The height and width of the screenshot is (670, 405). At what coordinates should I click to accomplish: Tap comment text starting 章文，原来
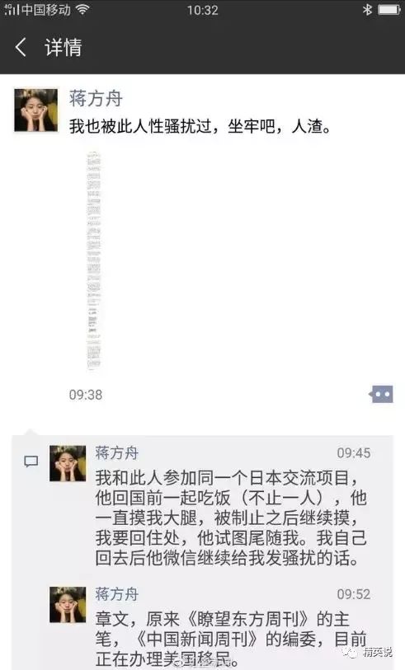click(230, 640)
